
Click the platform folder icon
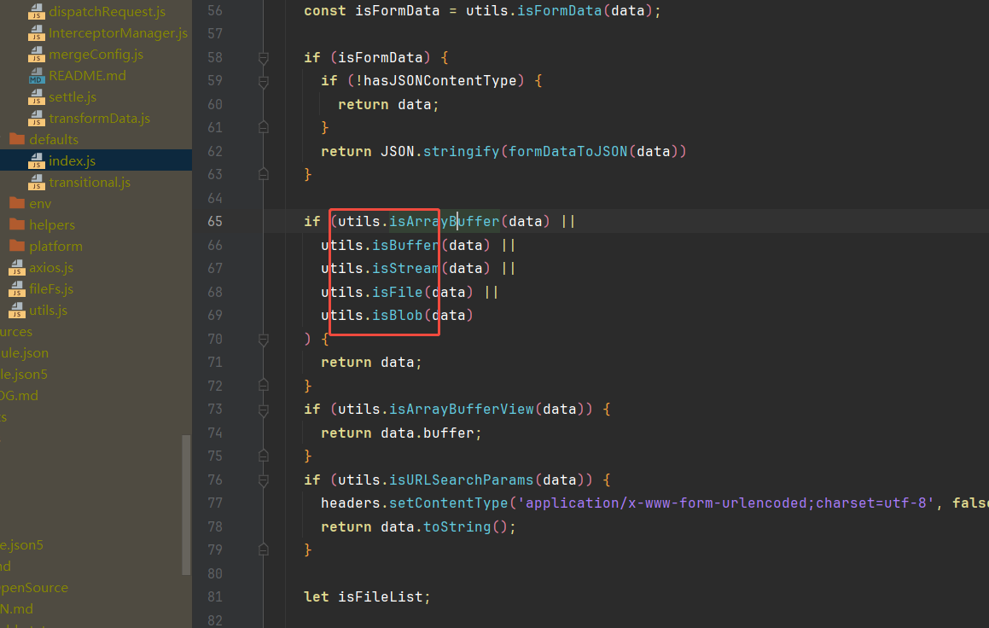[17, 247]
